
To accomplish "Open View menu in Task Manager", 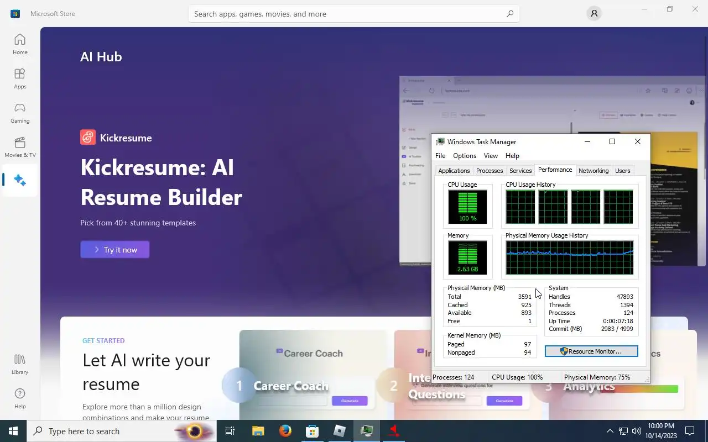I will pyautogui.click(x=491, y=156).
